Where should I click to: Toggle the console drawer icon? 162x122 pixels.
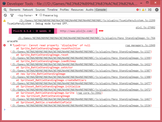click(x=150, y=10)
